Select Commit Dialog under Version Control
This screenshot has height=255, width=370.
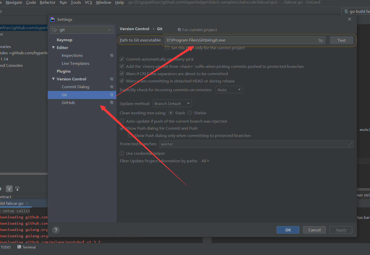pos(75,87)
